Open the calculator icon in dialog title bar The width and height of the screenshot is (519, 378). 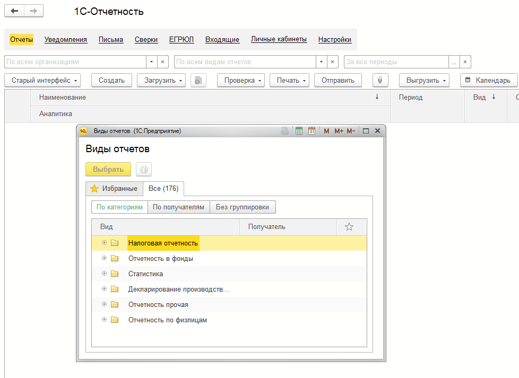pyautogui.click(x=299, y=131)
